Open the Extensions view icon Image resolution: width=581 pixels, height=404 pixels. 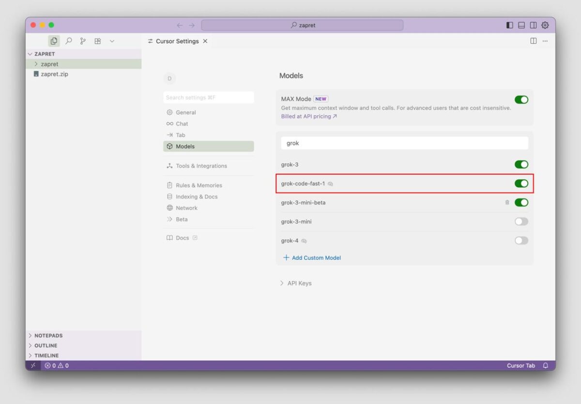click(97, 41)
